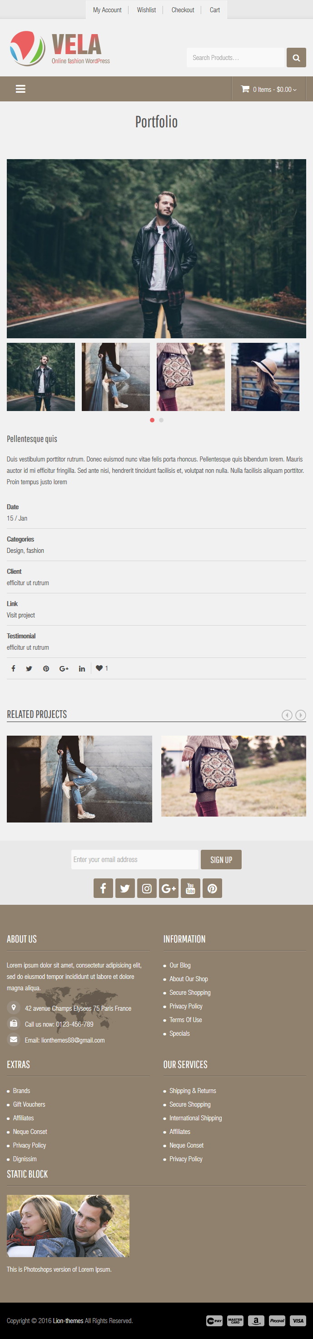This screenshot has height=1339, width=313.
Task: Select the second gallery carousel dot
Action: 161,420
